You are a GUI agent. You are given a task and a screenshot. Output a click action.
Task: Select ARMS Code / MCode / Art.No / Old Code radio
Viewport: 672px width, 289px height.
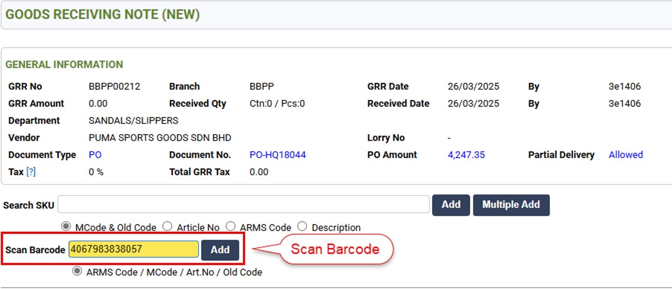point(77,272)
